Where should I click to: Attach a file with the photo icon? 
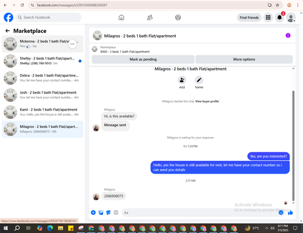[x=101, y=212]
